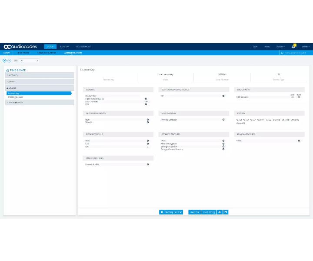Click the MSFT check icon

click(148, 120)
